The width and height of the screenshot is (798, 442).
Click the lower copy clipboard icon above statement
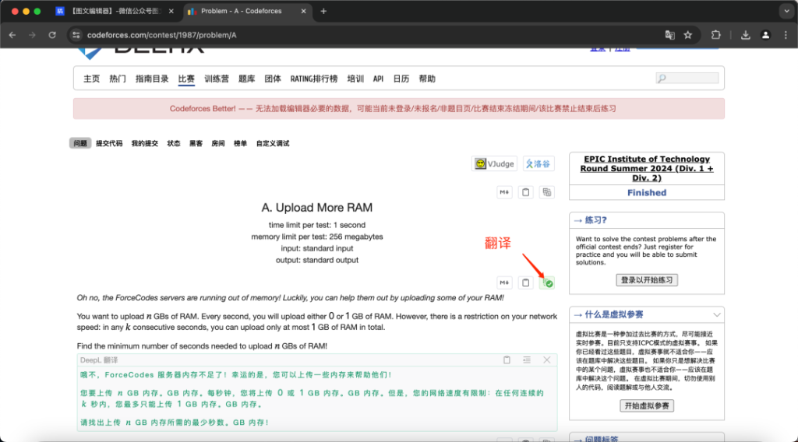click(526, 282)
